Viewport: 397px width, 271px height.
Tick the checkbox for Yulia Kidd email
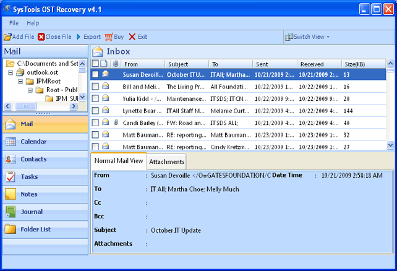pyautogui.click(x=95, y=98)
